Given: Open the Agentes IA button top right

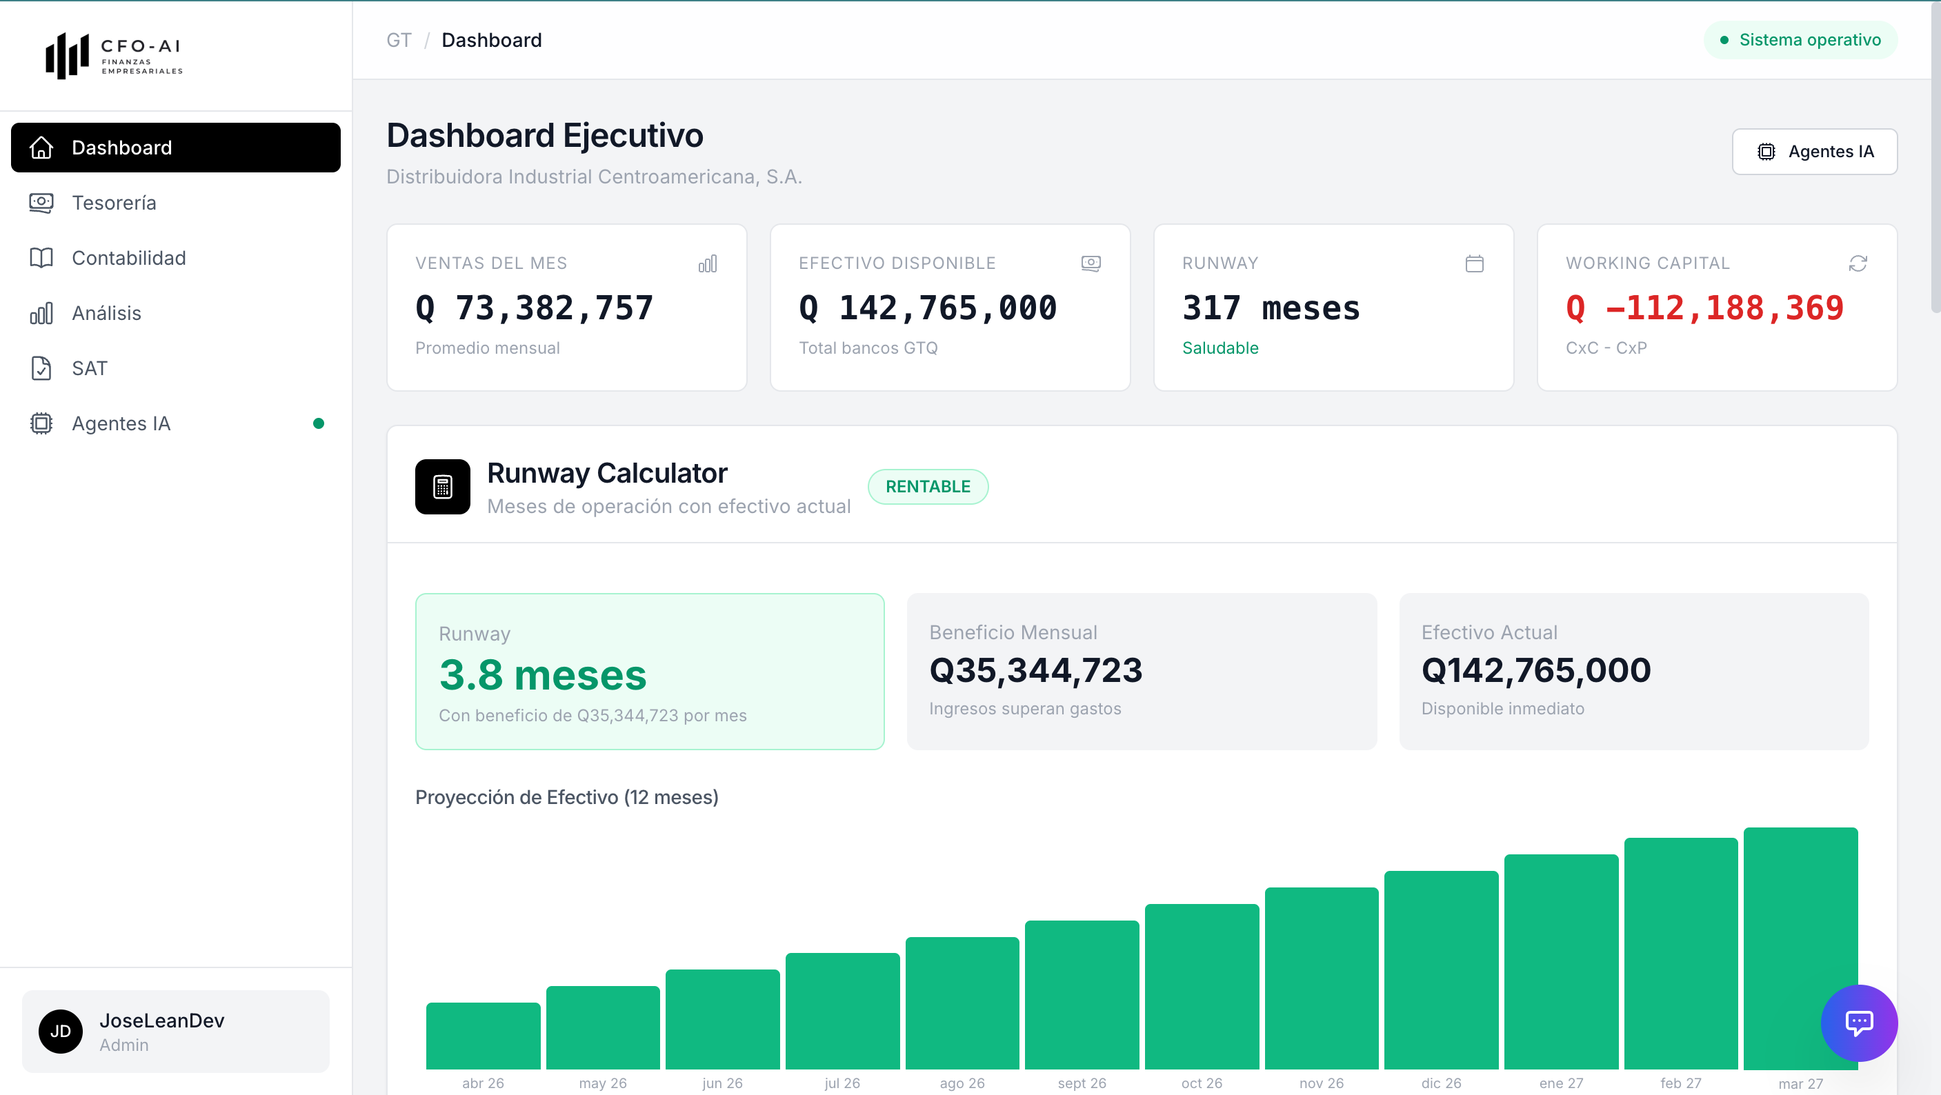Looking at the screenshot, I should pos(1815,152).
